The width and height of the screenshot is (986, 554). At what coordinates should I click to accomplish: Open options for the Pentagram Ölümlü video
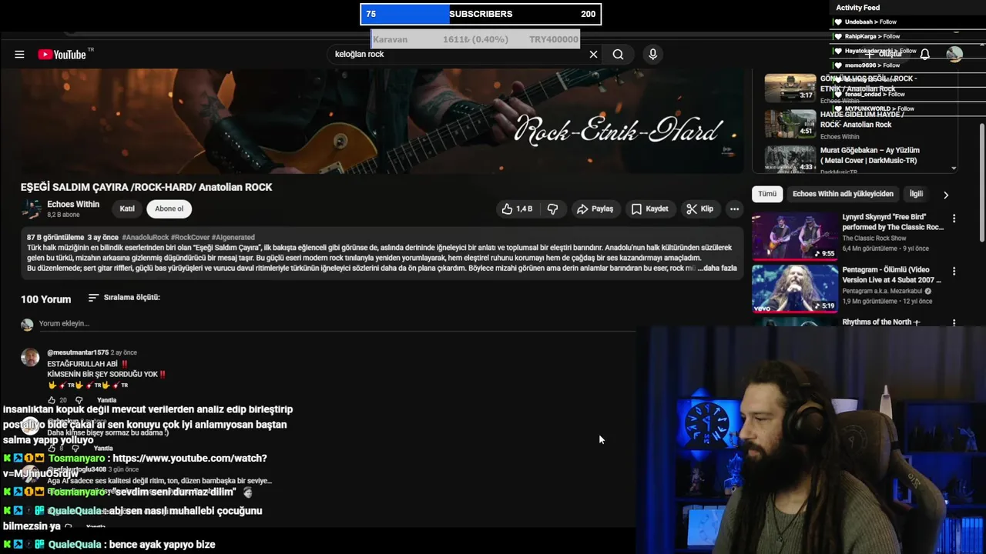(x=954, y=272)
